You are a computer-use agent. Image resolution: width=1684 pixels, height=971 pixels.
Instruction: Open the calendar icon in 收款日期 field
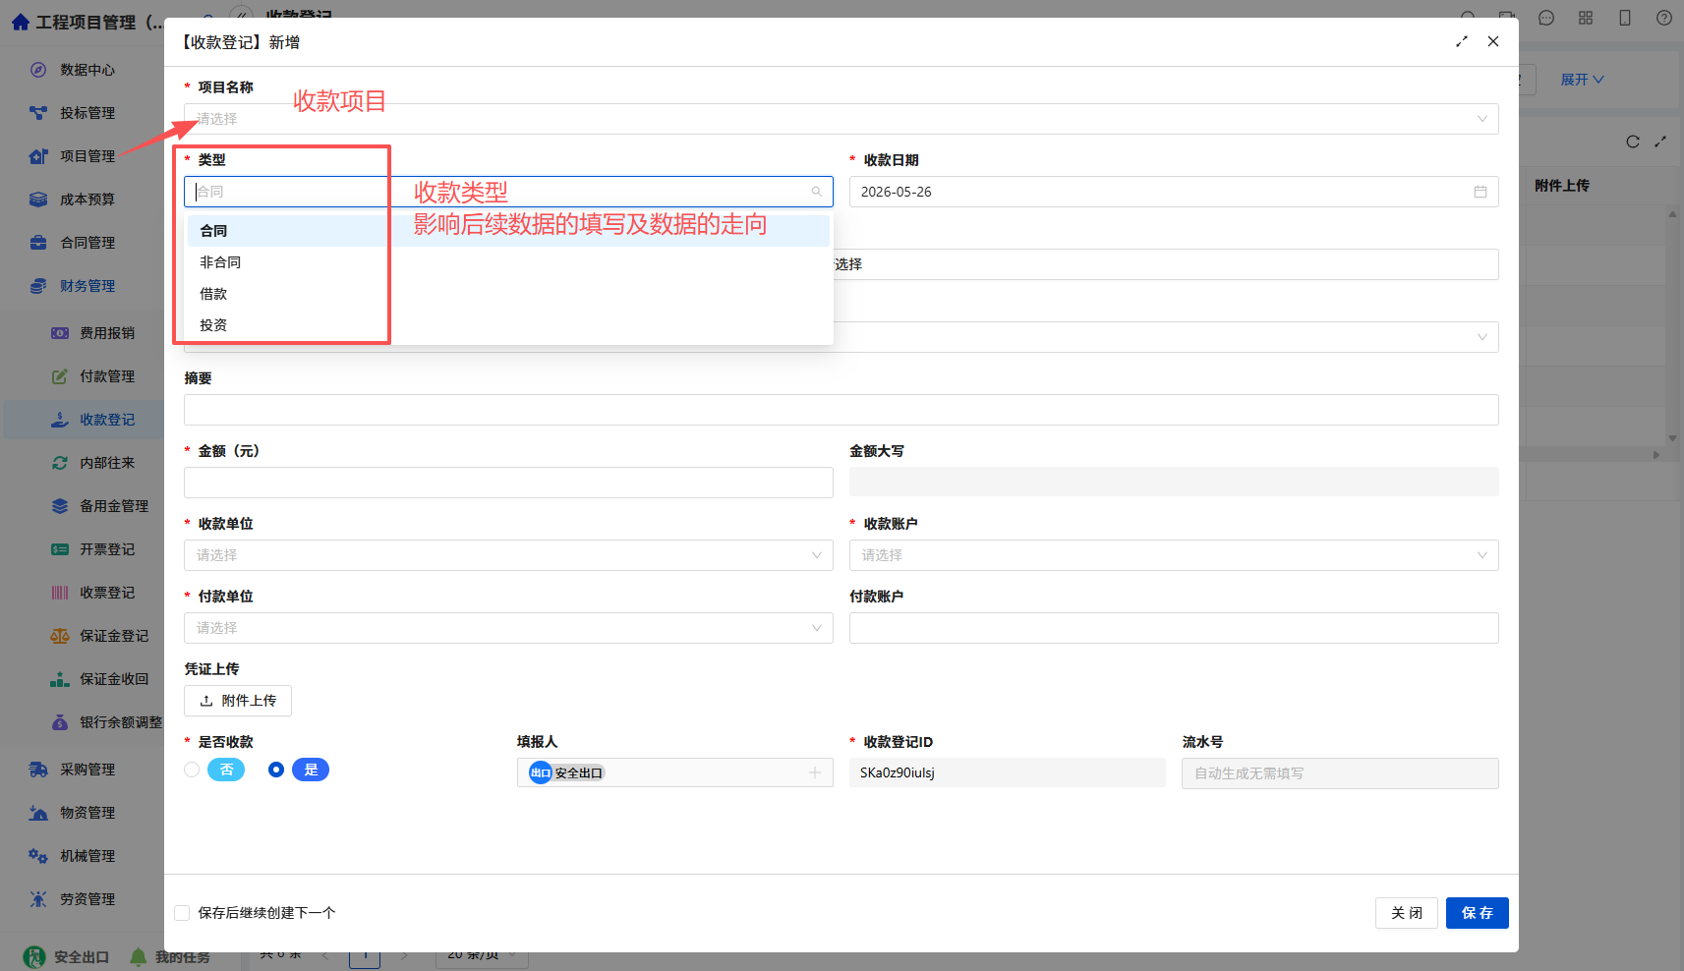point(1480,192)
